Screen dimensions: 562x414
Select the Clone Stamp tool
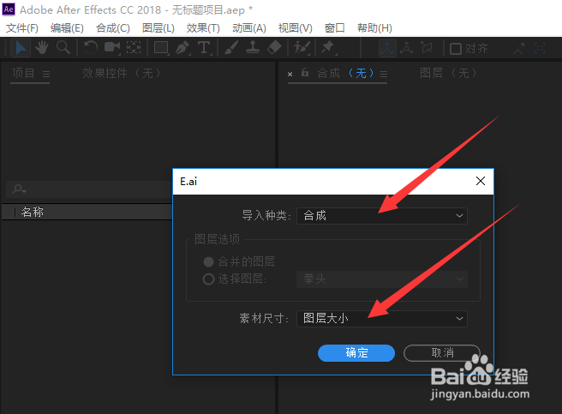coord(253,48)
